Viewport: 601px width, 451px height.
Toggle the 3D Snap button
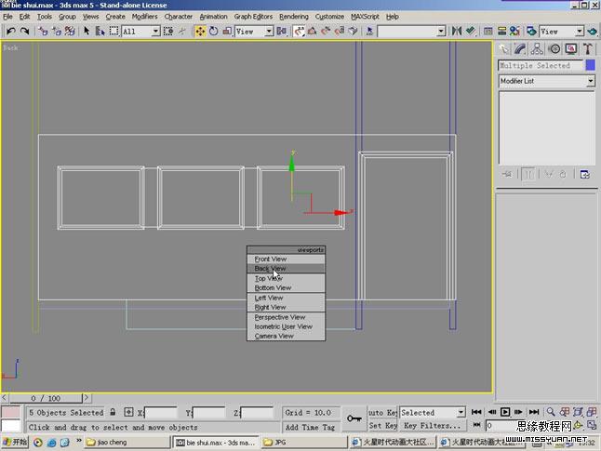(299, 31)
